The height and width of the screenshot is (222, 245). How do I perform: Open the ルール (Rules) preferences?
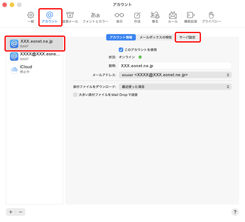(x=173, y=17)
